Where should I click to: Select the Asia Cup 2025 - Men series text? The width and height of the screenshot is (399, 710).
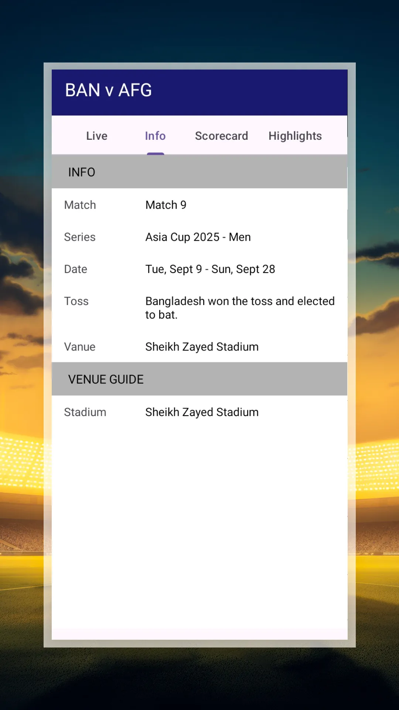click(x=198, y=237)
